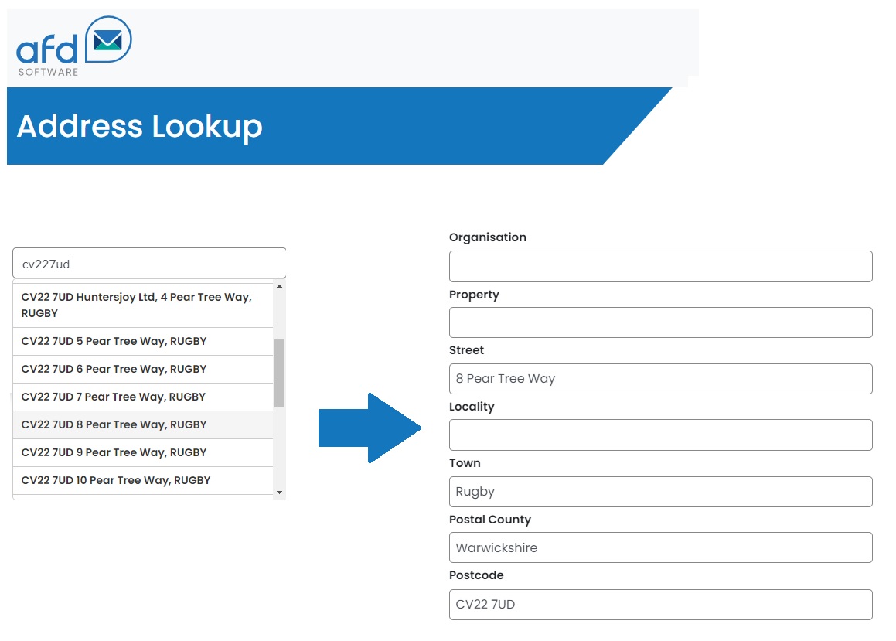Click the Postal County field showing Warwickshire
This screenshot has width=896, height=641.
(x=660, y=547)
